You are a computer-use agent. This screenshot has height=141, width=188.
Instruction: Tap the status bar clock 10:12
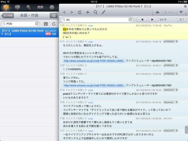pyautogui.click(x=94, y=2)
